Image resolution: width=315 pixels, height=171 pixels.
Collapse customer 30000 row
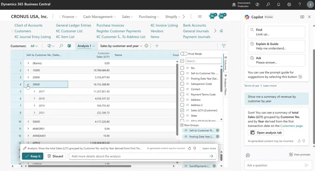click(x=28, y=84)
